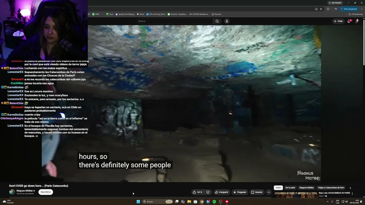Open the Botrix bookmark
365x205 pixels.
[x=140, y=14]
